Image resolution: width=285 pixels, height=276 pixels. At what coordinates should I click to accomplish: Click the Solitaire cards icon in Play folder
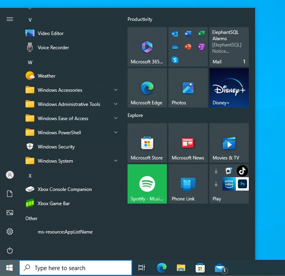pos(229,171)
